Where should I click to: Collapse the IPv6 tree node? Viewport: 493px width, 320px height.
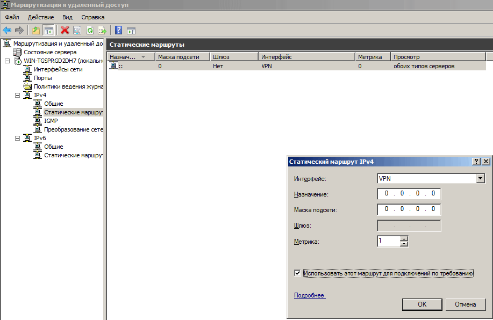[17, 138]
